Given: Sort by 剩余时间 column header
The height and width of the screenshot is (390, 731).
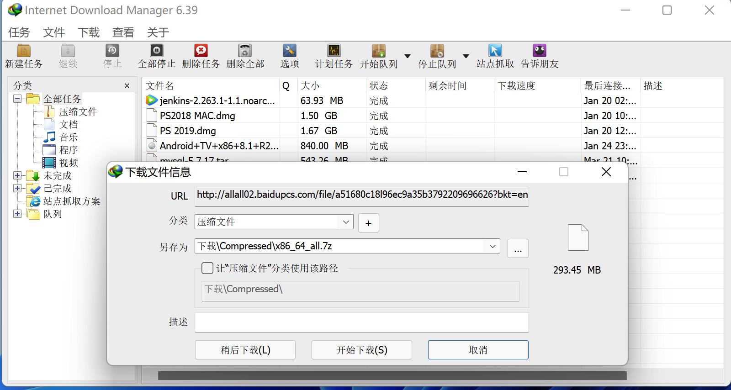Looking at the screenshot, I should [x=460, y=86].
